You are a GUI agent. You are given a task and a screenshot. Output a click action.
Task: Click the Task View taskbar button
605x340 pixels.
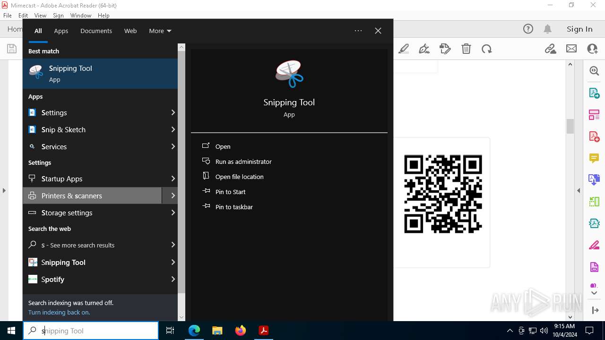(x=170, y=331)
